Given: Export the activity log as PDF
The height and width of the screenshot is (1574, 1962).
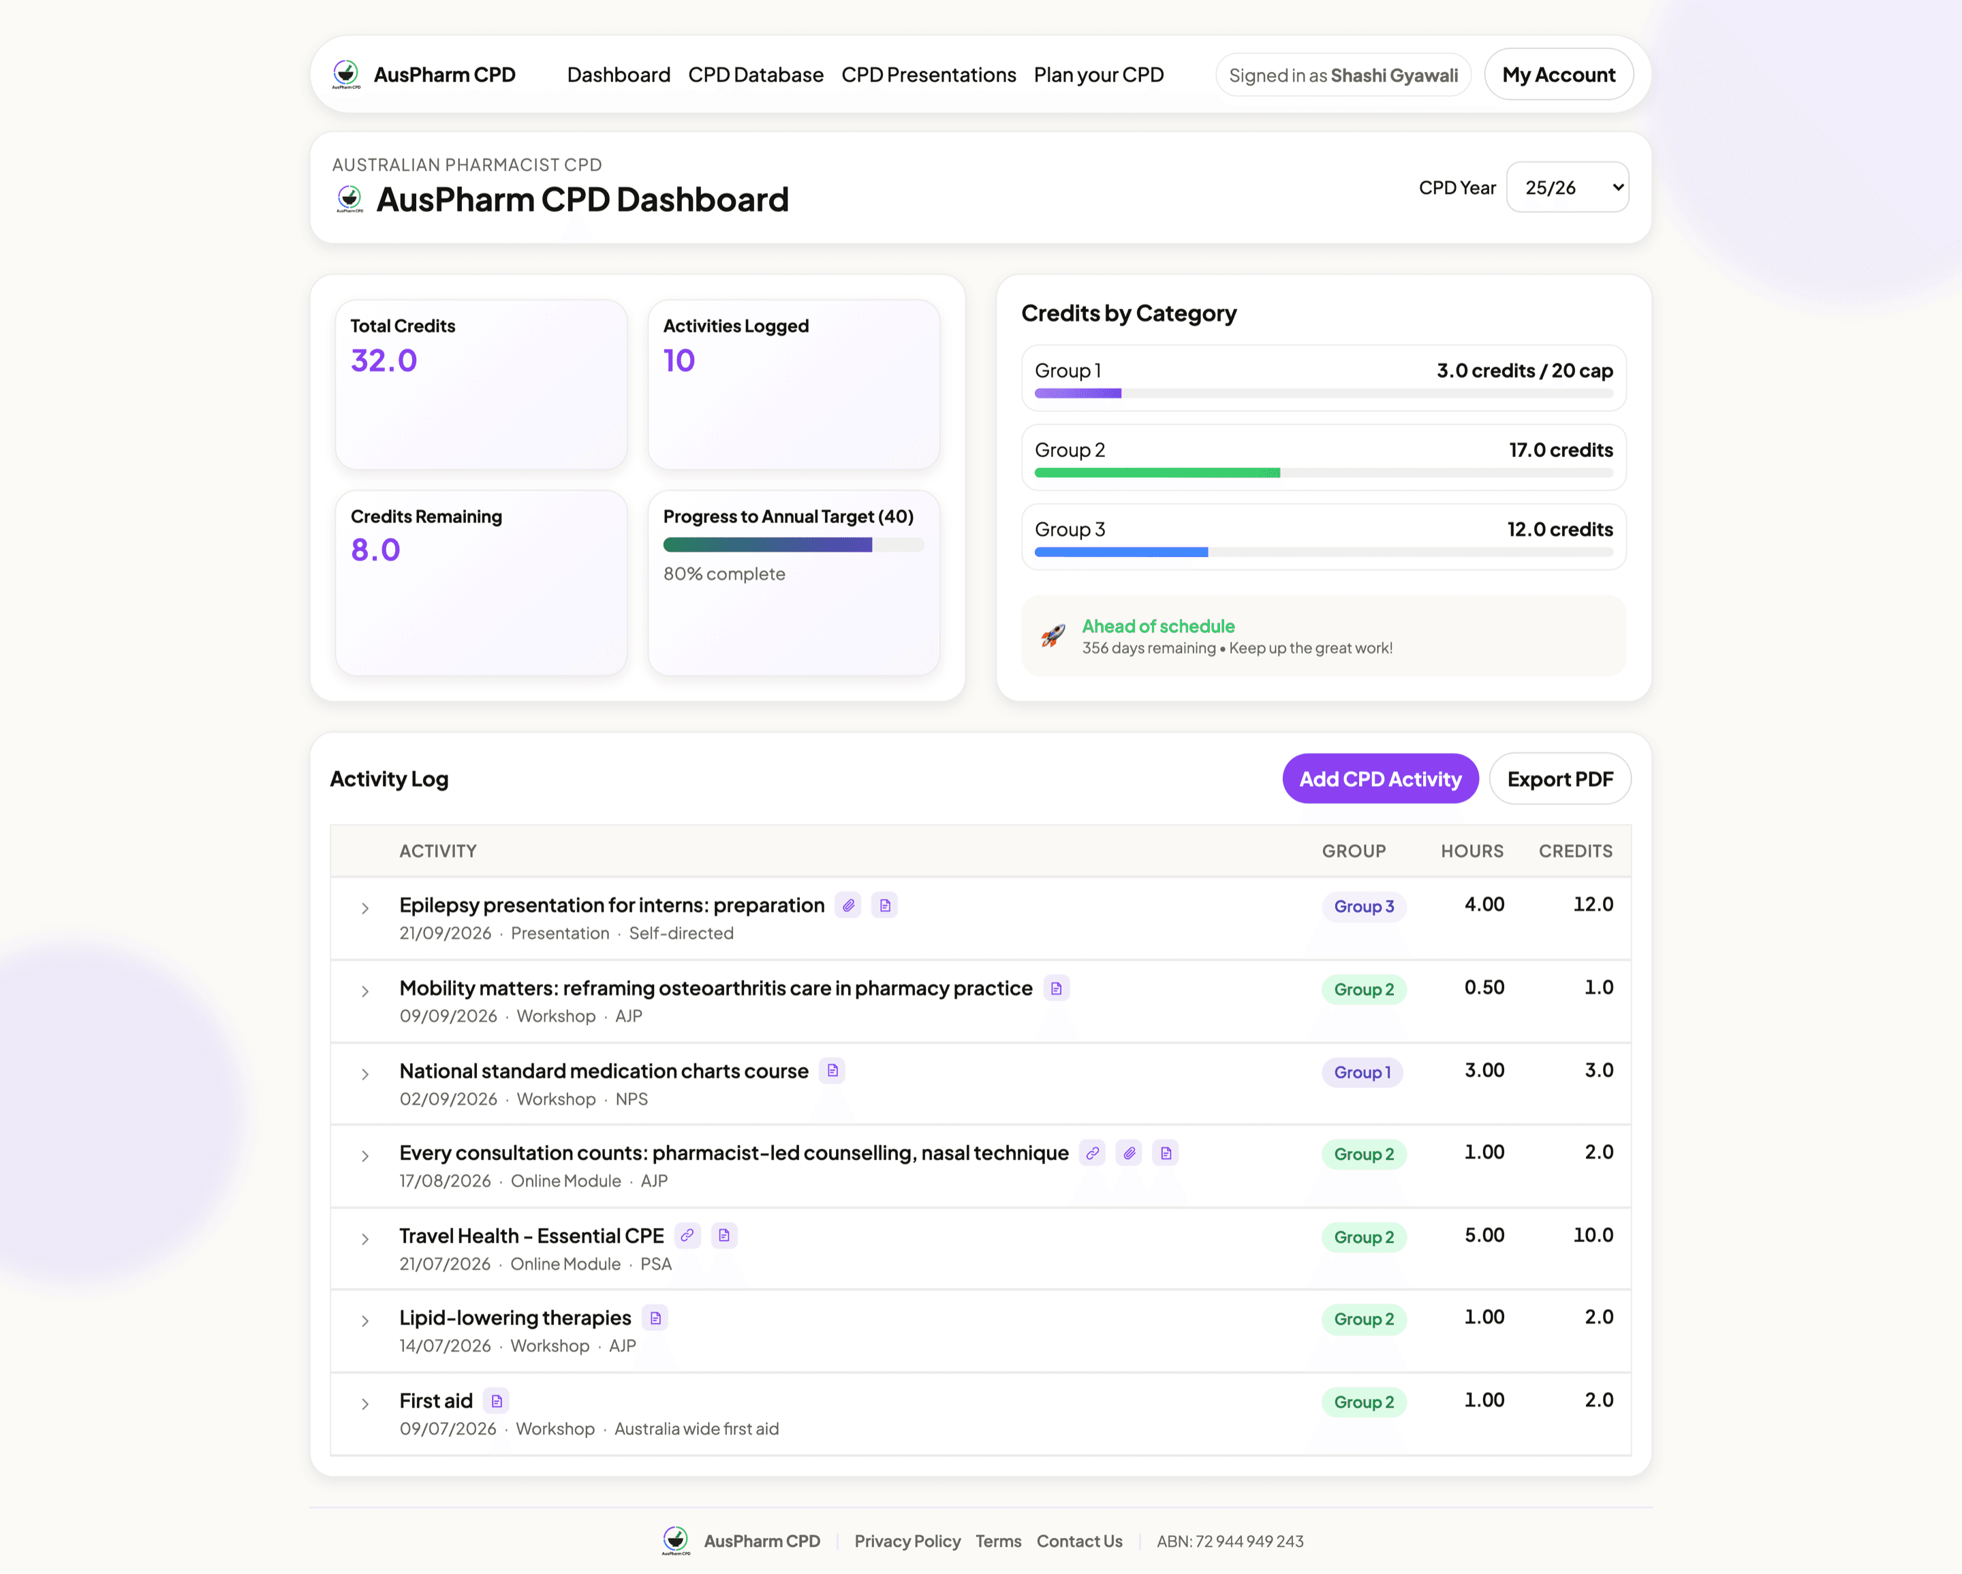Looking at the screenshot, I should [x=1560, y=778].
